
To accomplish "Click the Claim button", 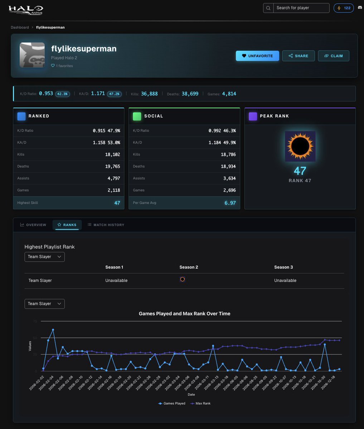I will (334, 56).
